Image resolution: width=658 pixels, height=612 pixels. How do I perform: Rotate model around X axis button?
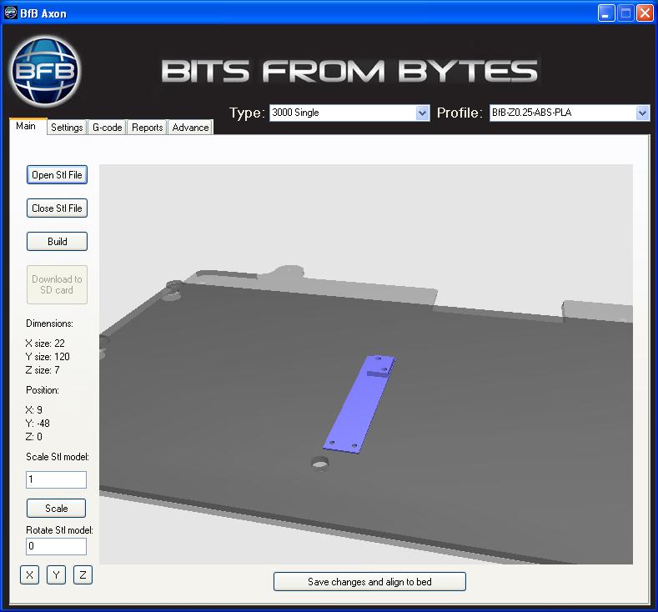click(29, 574)
